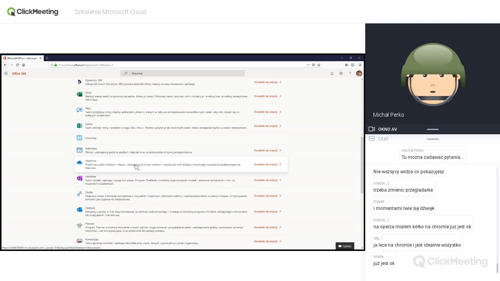Click the CZAT panel header
Viewport: 500px width, 281px height.
tap(432, 139)
